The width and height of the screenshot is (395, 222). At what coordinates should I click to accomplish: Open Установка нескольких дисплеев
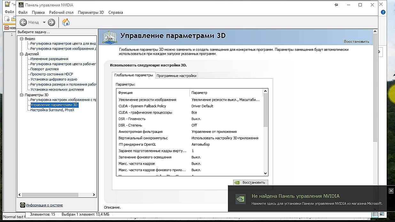57,89
